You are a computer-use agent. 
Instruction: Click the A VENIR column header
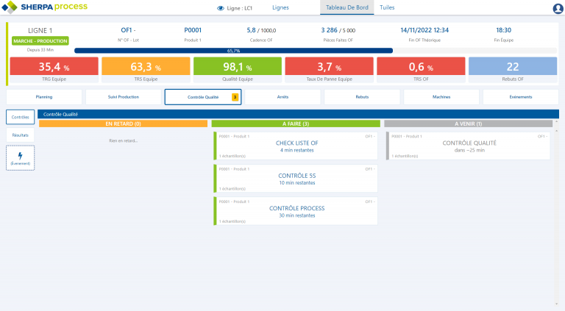point(468,124)
